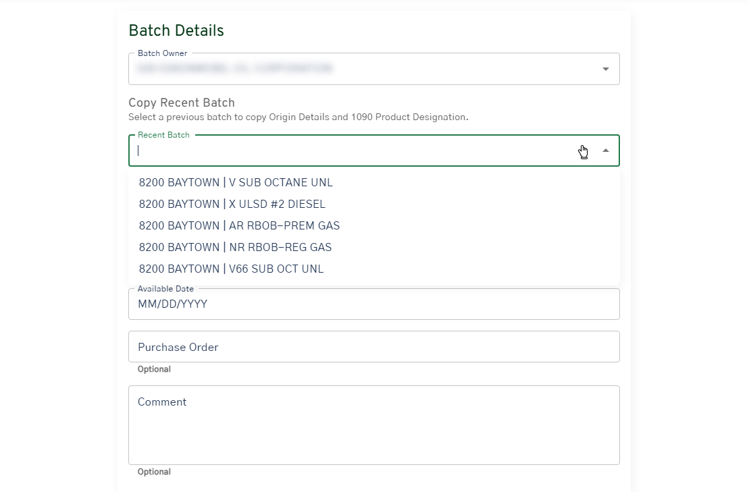Select 8200 BAYTOWN | X ULSD #2 DIESEL
Image resolution: width=749 pixels, height=492 pixels.
click(x=374, y=204)
